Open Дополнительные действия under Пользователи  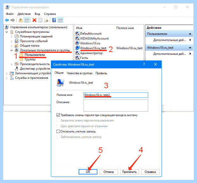pyautogui.click(x=169, y=40)
